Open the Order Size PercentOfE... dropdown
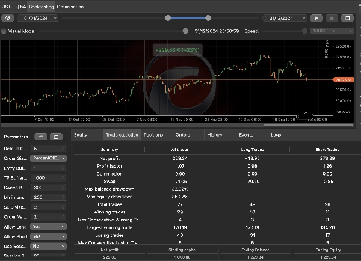This screenshot has width=361, height=261. point(48,158)
